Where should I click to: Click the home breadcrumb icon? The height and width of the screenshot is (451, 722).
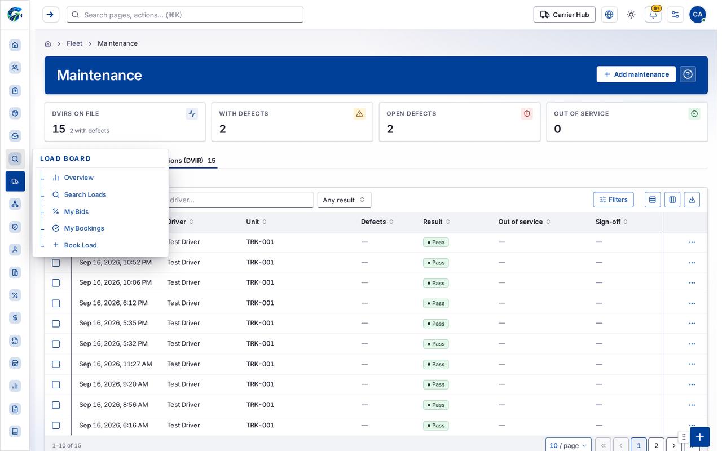click(x=48, y=43)
